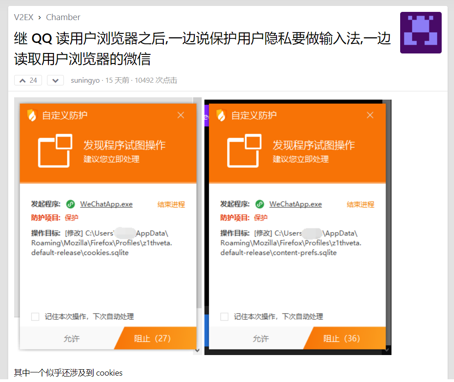Screen dimensions: 454x382
Task: Close the left 自定义防护 dialog with the X
Action: pyautogui.click(x=181, y=115)
